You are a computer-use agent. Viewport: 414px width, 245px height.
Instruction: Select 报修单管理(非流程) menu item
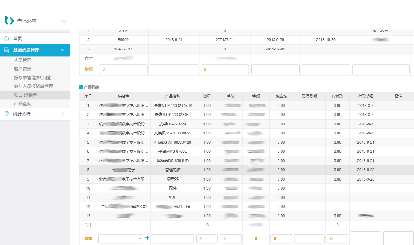33,78
